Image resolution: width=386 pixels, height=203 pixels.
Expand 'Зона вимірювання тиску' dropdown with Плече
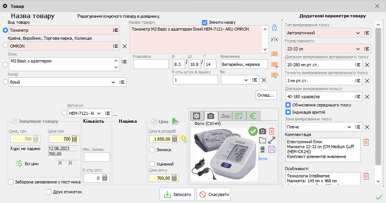349,127
